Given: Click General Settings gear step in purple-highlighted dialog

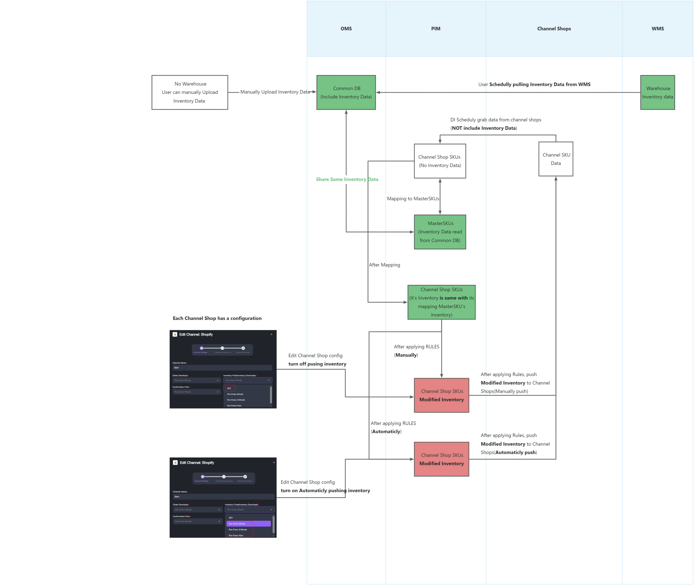Looking at the screenshot, I should [x=203, y=477].
